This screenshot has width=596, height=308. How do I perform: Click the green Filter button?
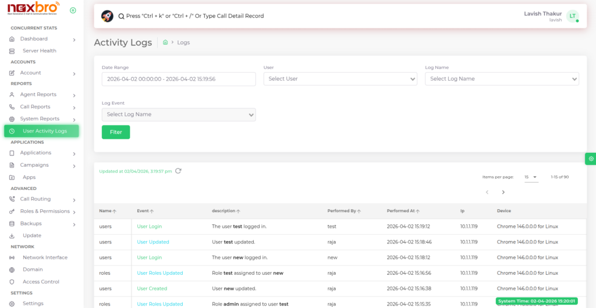(x=116, y=132)
